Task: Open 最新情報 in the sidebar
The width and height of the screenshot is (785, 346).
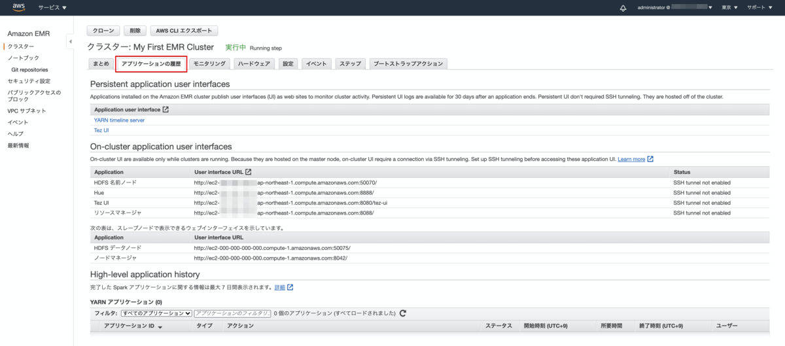Action: 18,145
